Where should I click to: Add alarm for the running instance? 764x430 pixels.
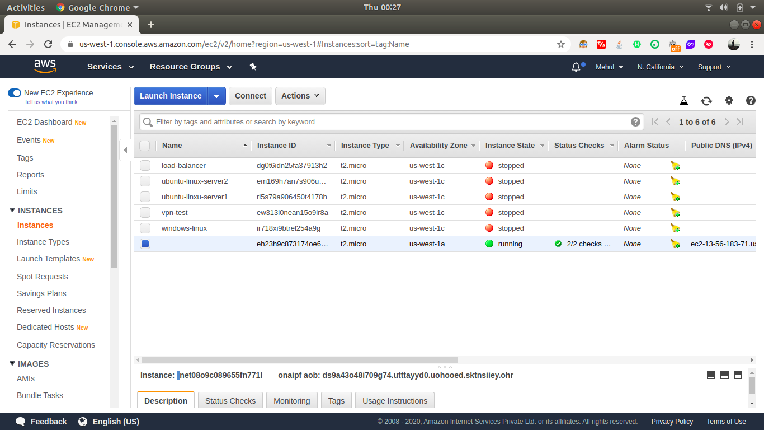click(675, 244)
